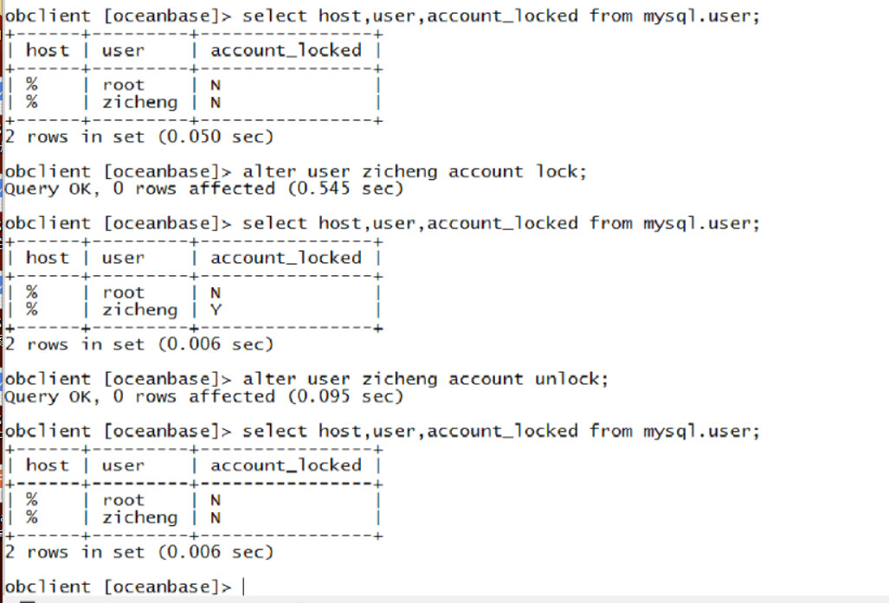Click the 'Query OK' line showing 0.545 sec
889x603 pixels.
204,189
